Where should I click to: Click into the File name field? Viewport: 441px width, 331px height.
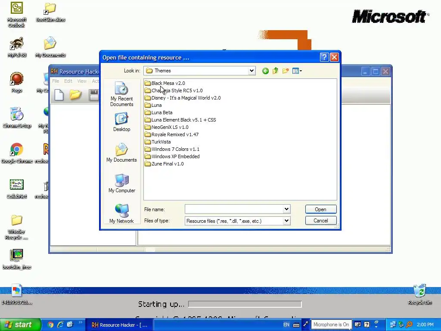click(234, 209)
